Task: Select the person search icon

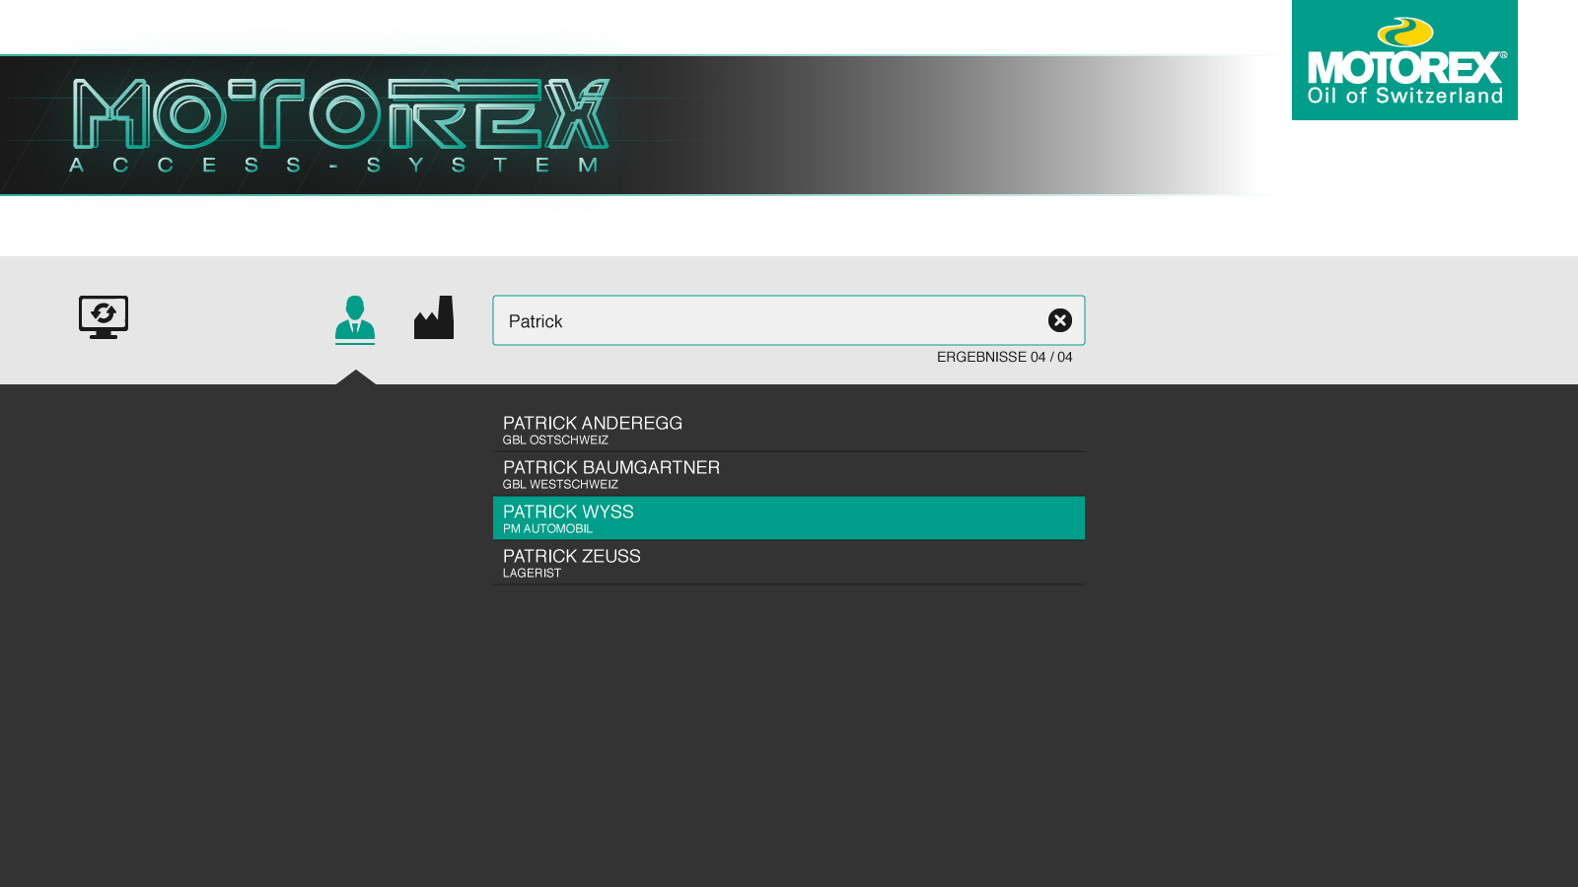Action: click(x=355, y=319)
